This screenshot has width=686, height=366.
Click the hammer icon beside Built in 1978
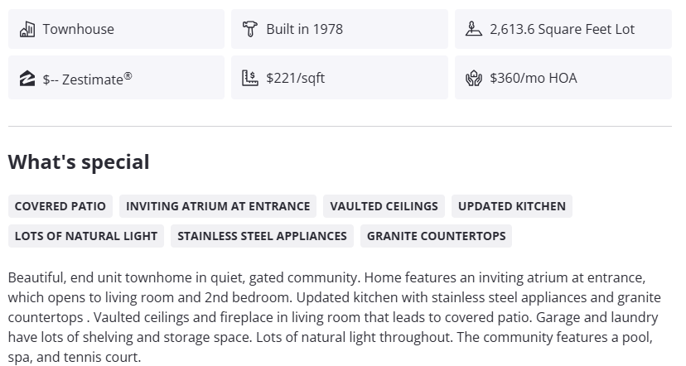point(249,29)
